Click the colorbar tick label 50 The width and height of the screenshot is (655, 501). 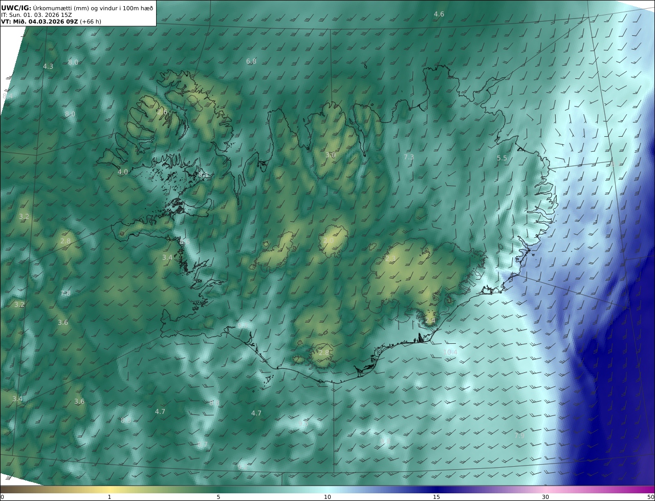pos(650,497)
